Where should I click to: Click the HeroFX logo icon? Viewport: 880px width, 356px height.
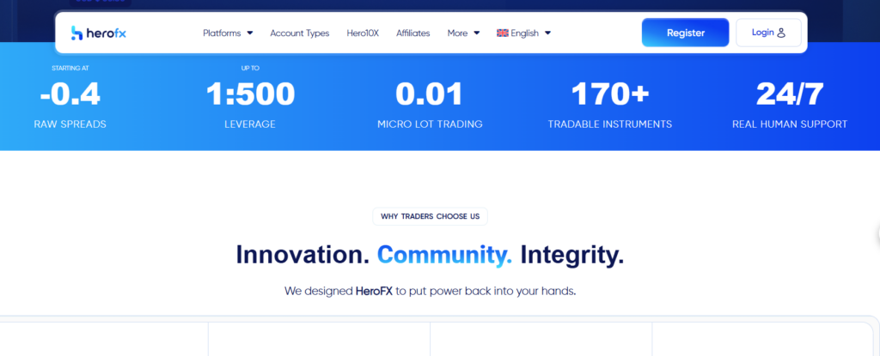pyautogui.click(x=77, y=33)
